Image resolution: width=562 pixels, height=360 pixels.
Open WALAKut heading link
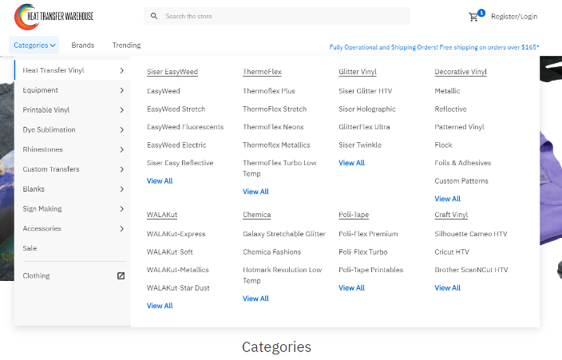point(161,215)
